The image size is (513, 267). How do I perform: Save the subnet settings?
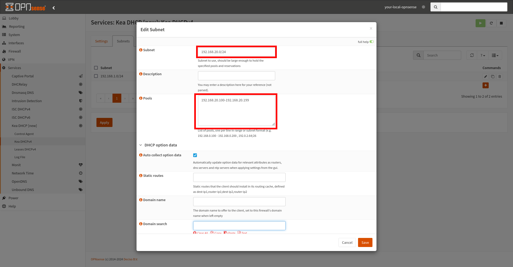365,242
